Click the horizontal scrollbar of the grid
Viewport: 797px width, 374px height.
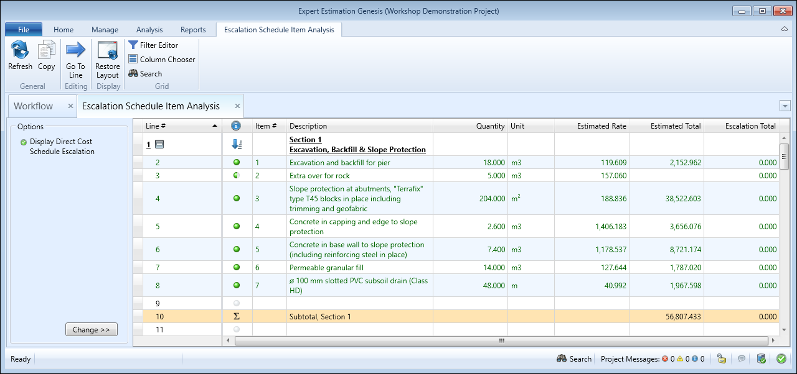tap(501, 341)
